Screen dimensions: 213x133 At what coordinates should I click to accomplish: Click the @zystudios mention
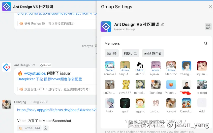(x=35, y=73)
